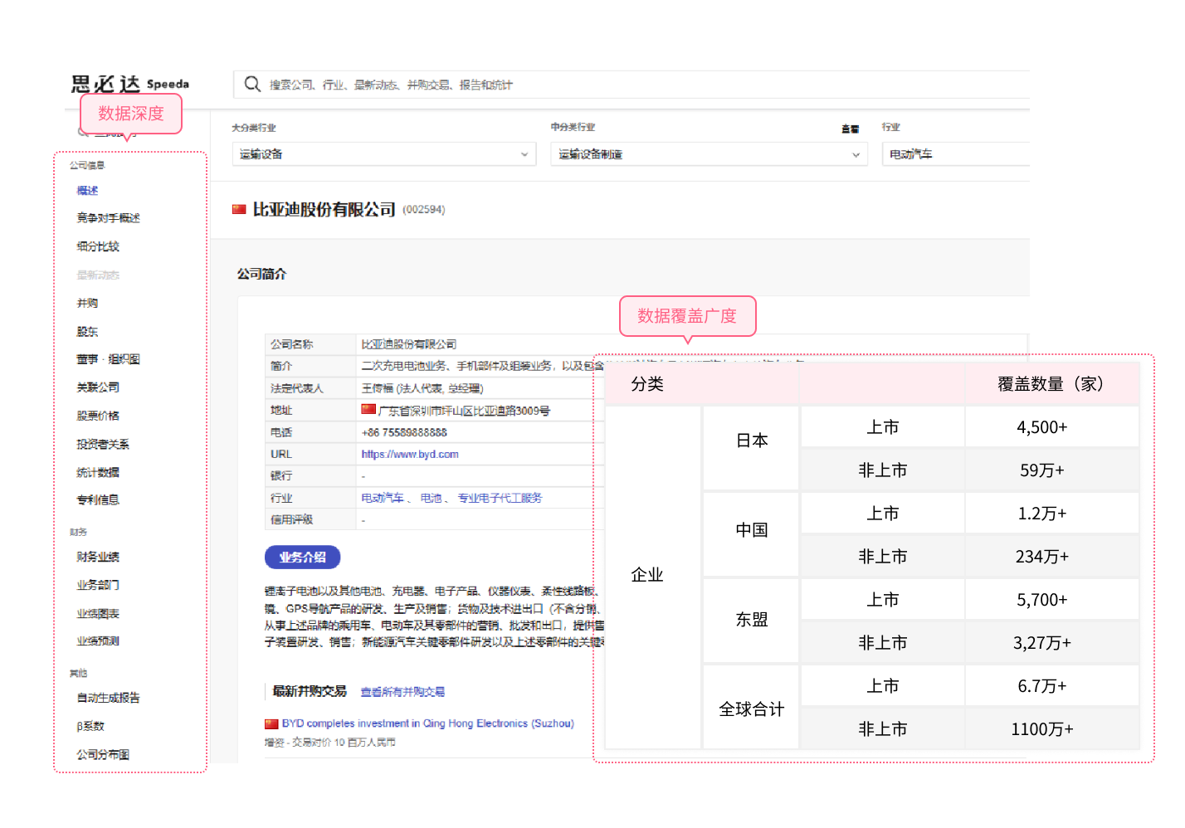Click legal representative 王传福 row value
This screenshot has width=1185, height=828.
coord(422,388)
